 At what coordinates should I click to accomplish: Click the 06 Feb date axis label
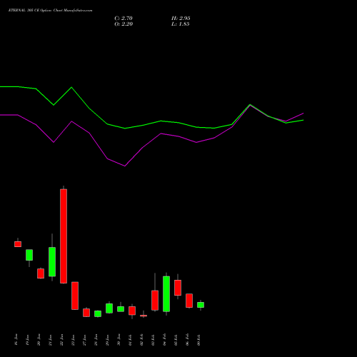[187, 340]
